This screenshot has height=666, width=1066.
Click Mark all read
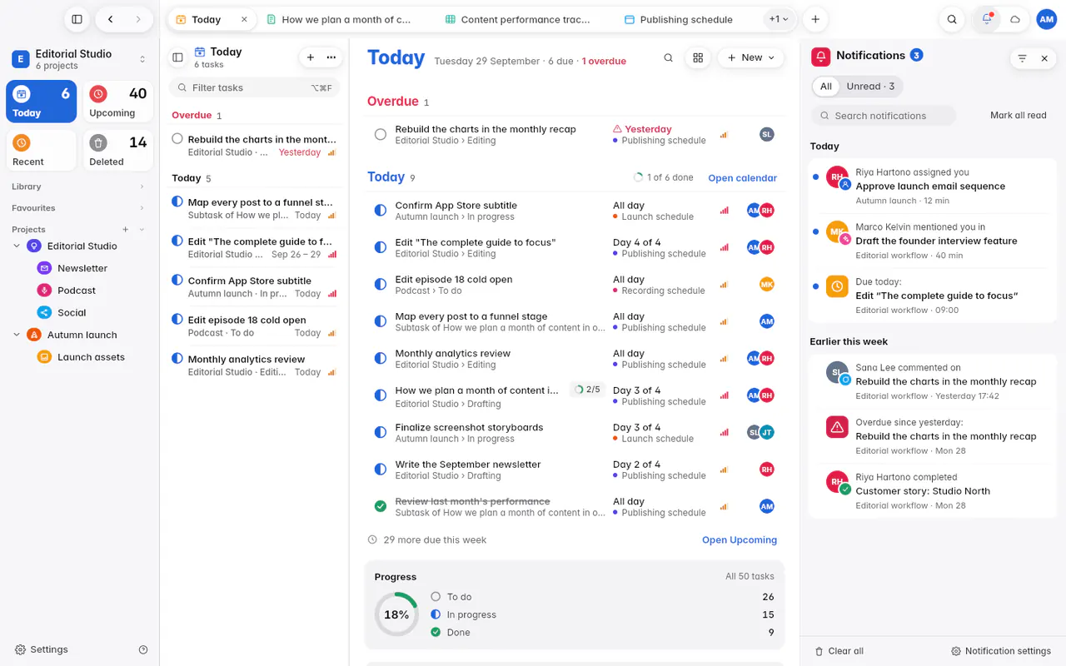point(1019,116)
